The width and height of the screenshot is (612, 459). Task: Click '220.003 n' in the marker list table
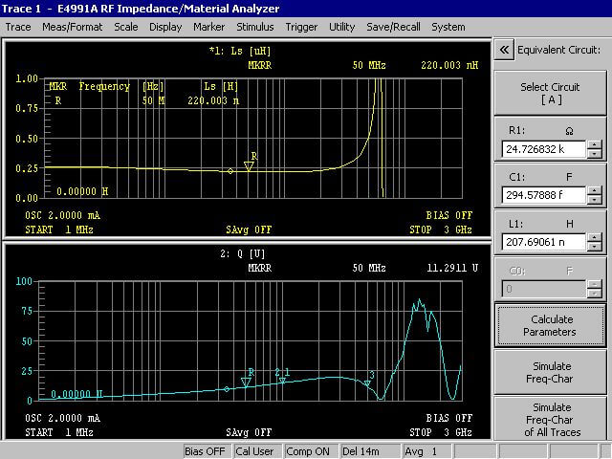(213, 100)
